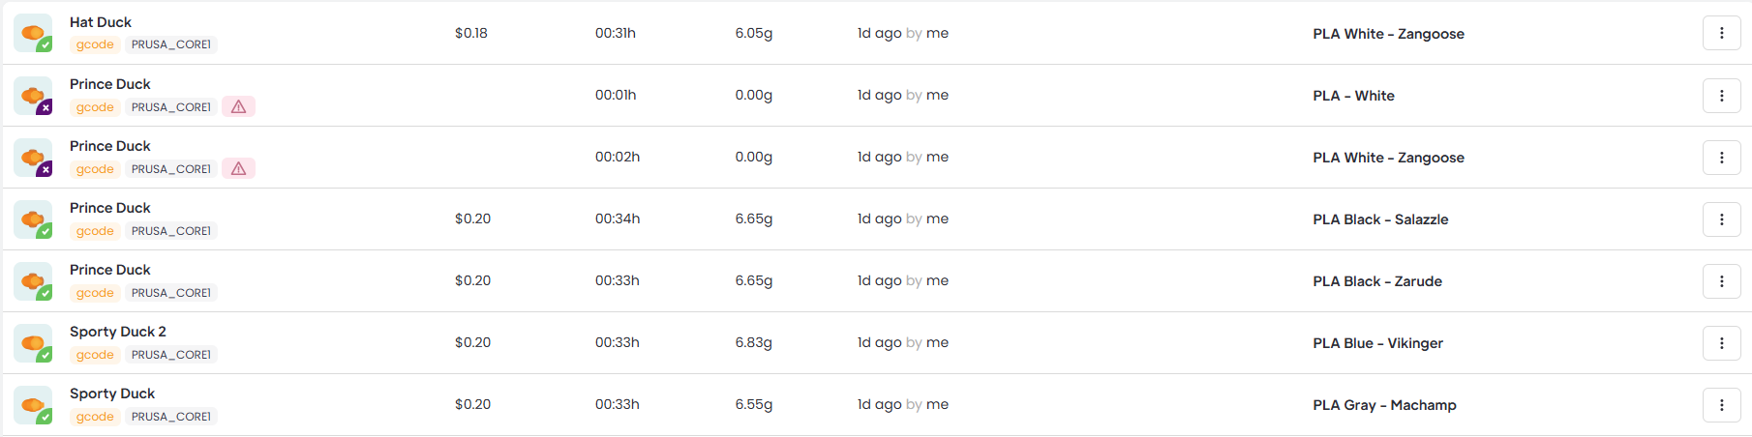
Task: Click the cancelled Prince Duck PLA - White thumbnail
Action: click(x=33, y=96)
